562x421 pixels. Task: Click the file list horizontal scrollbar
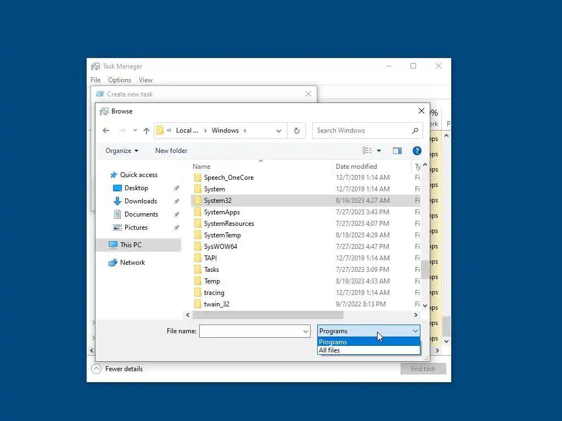click(x=268, y=315)
